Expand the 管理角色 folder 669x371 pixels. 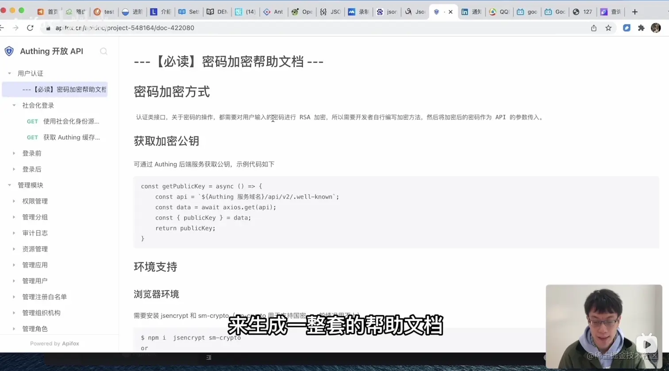pos(14,329)
